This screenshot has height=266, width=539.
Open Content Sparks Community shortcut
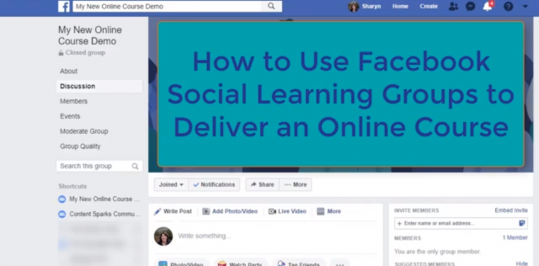pos(105,214)
